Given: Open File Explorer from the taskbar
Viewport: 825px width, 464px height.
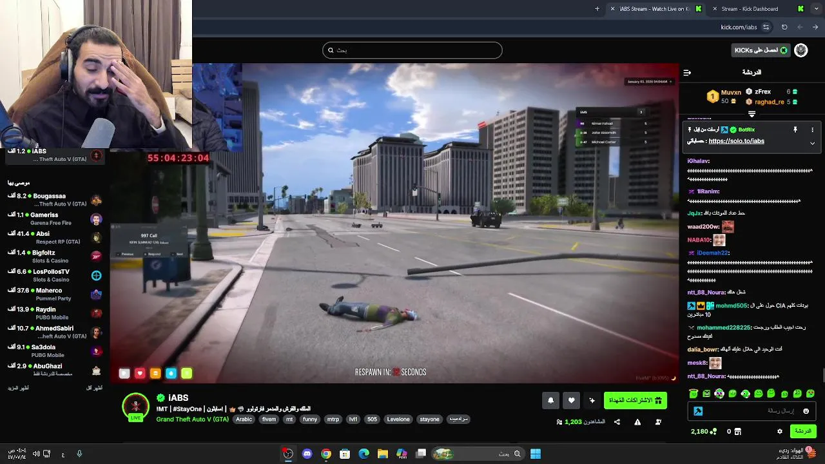Looking at the screenshot, I should coord(382,454).
